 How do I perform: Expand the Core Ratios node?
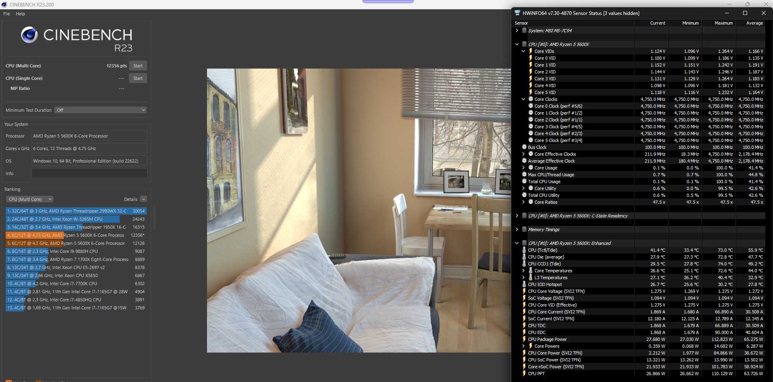524,202
